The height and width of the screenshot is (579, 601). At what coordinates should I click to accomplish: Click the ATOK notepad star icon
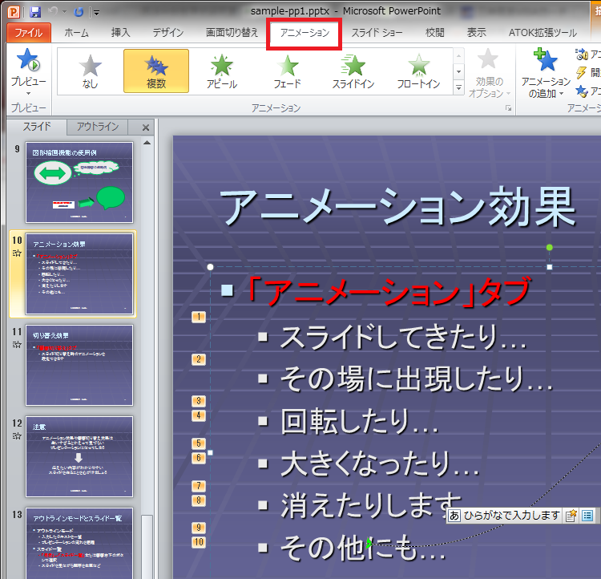coord(571,516)
